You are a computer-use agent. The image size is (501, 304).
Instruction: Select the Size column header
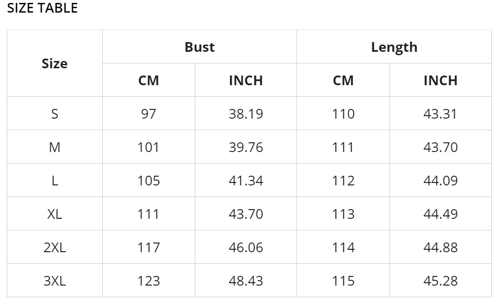coord(55,63)
